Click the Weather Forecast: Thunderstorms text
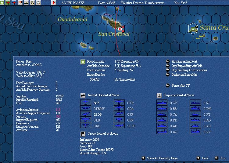The height and width of the screenshot is (163, 229). pos(142,3)
